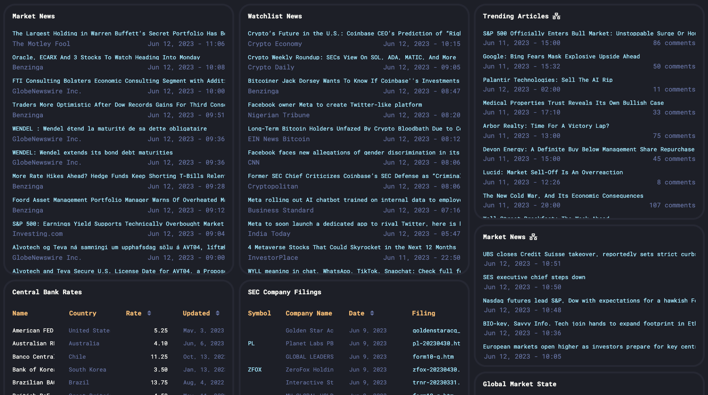Open Meta to soon launch dedicated app article
Image resolution: width=708 pixels, height=395 pixels.
click(x=354, y=224)
